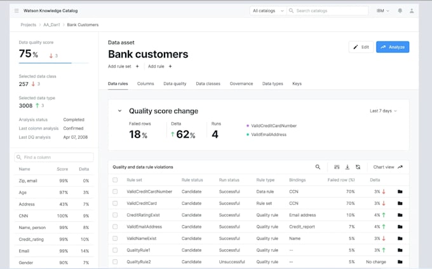Switch to the Keys tab
This screenshot has height=269, width=432.
tap(297, 83)
